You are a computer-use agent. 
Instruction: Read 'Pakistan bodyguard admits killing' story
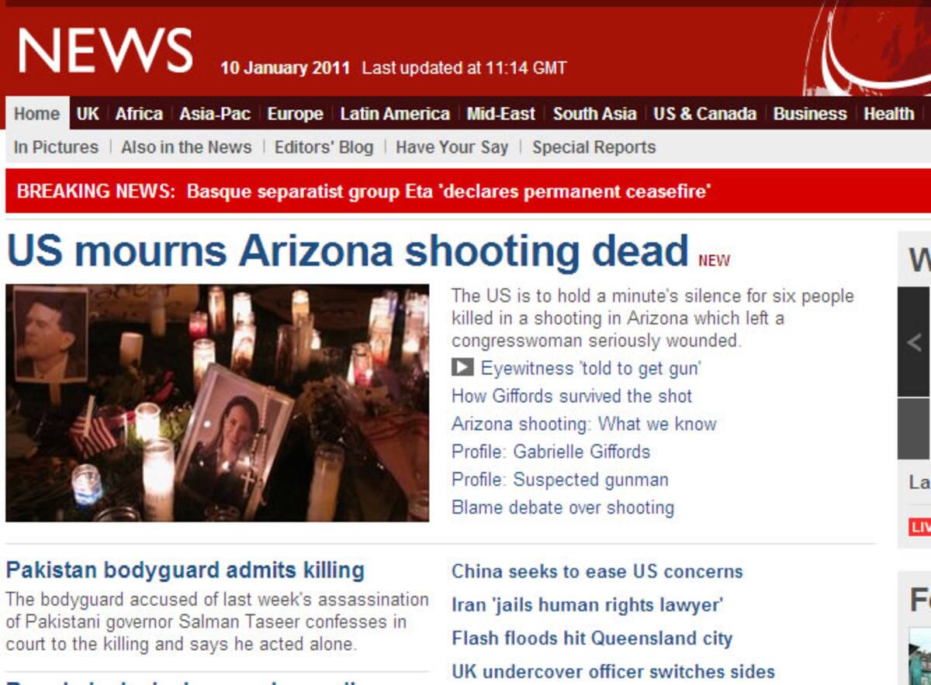(x=185, y=570)
